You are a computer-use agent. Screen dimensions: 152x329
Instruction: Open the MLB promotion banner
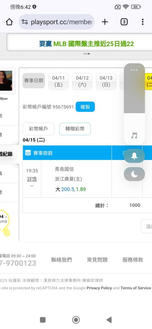click(x=86, y=44)
